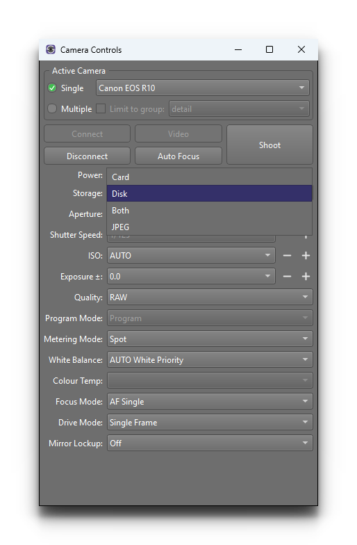Image resolution: width=357 pixels, height=545 pixels.
Task: Open the Mirror Lockup Off dropdown
Action: (210, 444)
